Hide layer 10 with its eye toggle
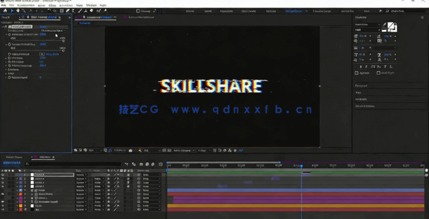The image size is (429, 219). coord(3,210)
